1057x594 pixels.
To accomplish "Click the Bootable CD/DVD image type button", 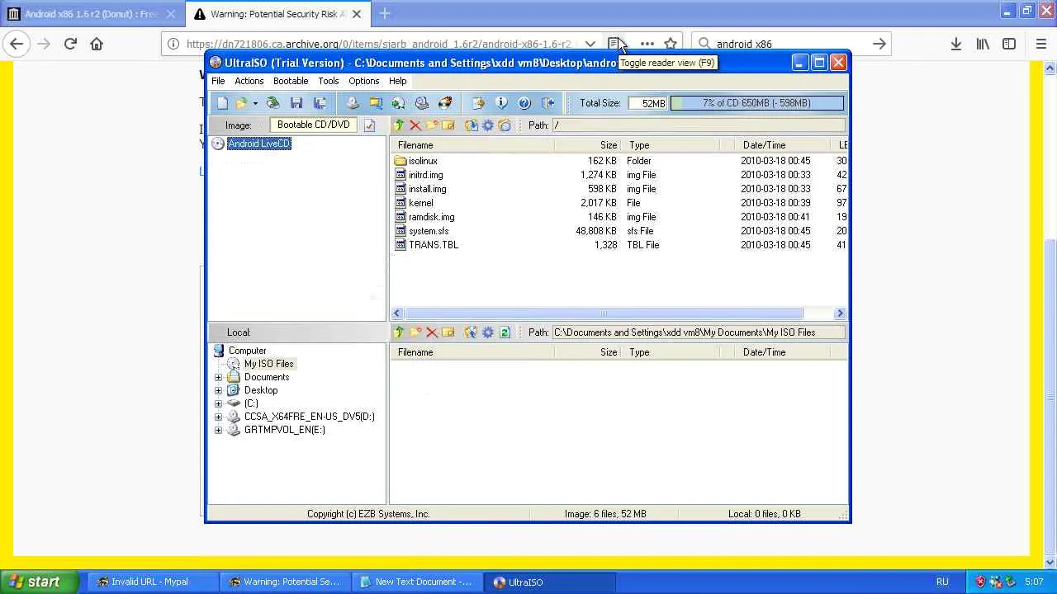I will (x=314, y=125).
